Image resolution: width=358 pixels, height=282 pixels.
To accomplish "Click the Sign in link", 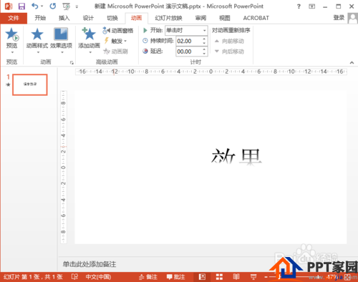I will tap(339, 17).
